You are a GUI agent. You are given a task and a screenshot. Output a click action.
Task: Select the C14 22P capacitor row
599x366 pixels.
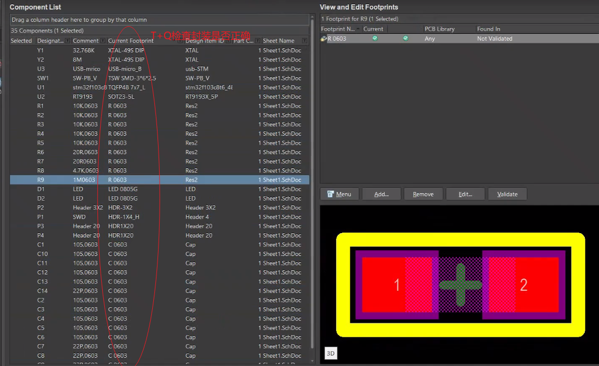[x=159, y=291]
